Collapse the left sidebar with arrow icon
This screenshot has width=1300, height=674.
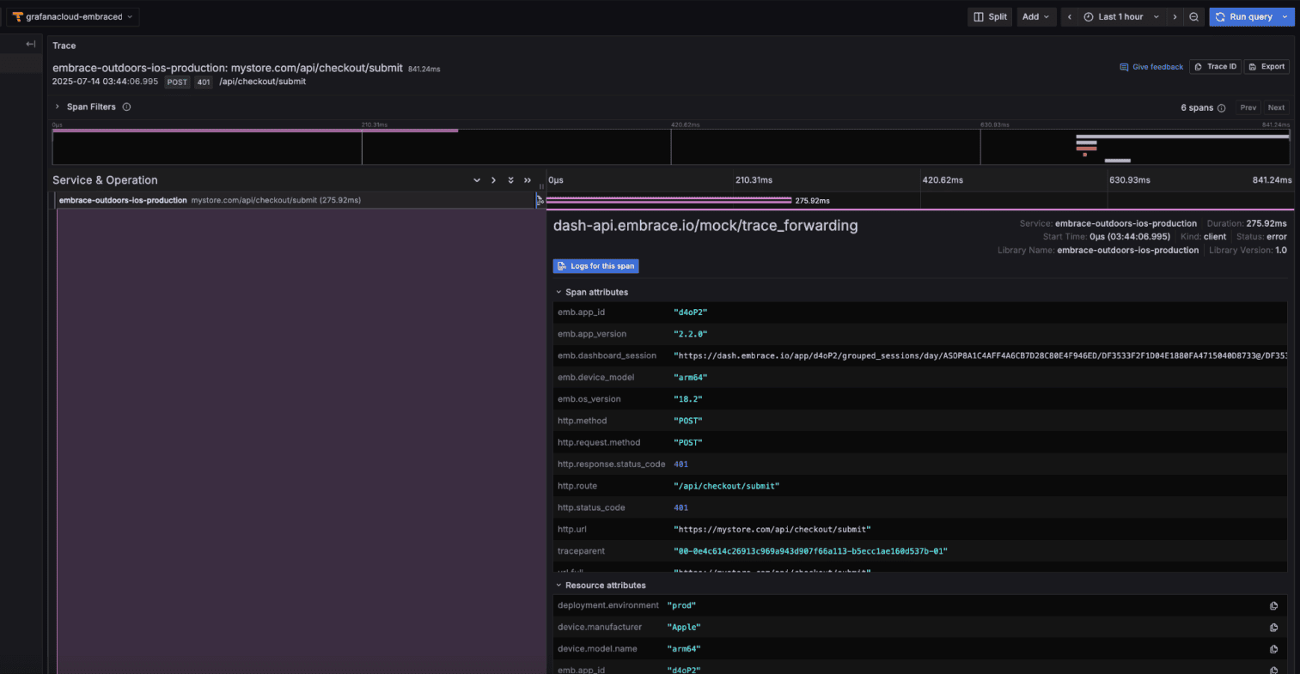pos(31,44)
